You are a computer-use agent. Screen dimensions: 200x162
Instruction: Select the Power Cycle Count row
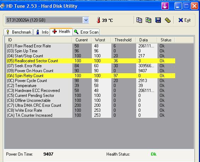(91, 81)
